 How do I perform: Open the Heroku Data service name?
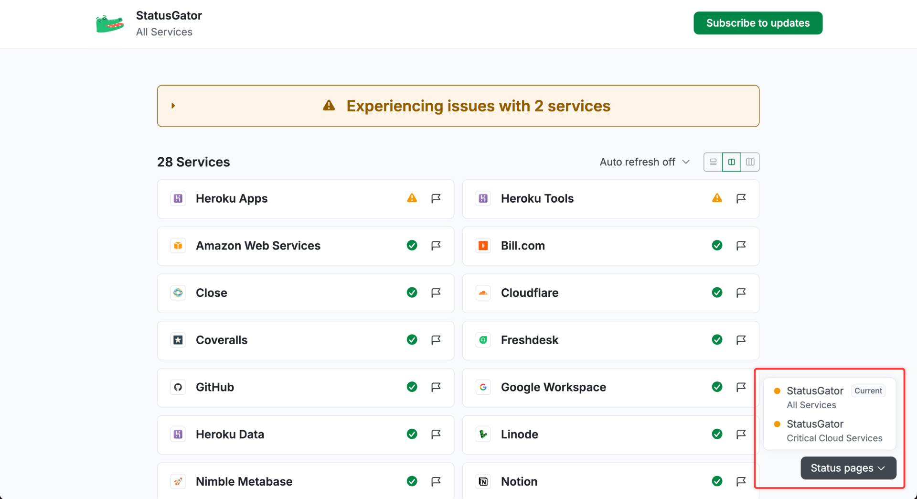[230, 434]
